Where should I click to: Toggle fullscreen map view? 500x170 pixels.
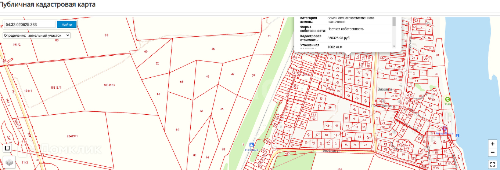pyautogui.click(x=492, y=164)
